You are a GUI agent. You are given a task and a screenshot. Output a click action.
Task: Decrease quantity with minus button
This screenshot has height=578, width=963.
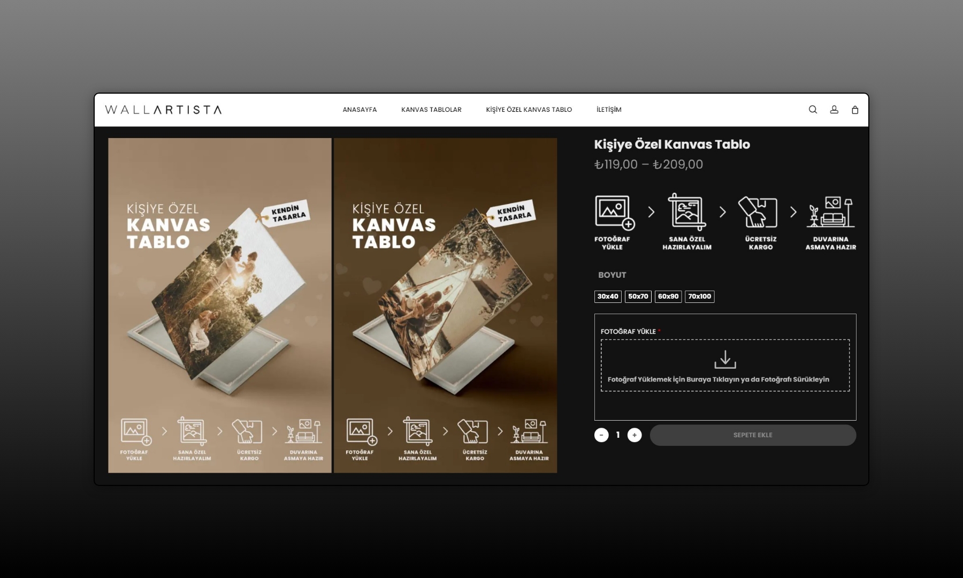[x=601, y=435]
